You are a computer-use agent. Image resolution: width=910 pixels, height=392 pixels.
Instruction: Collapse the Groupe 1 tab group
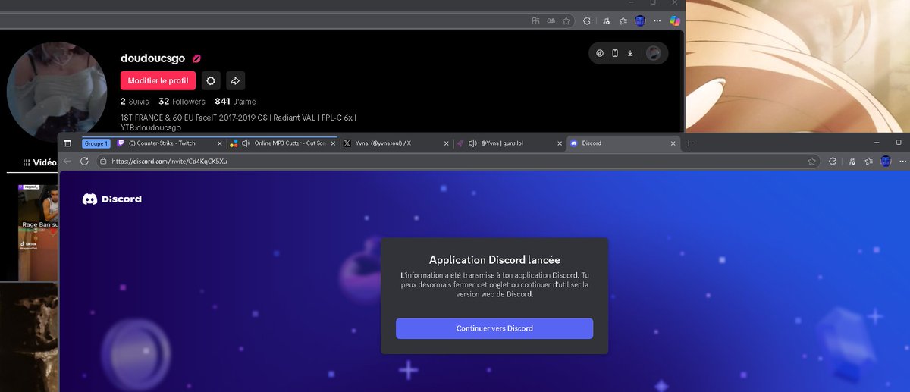(96, 143)
